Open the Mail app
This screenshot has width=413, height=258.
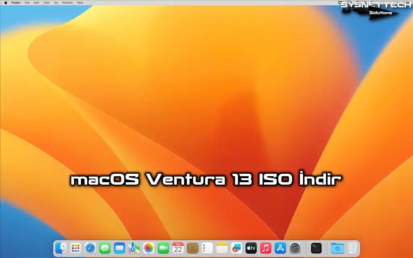tap(119, 248)
